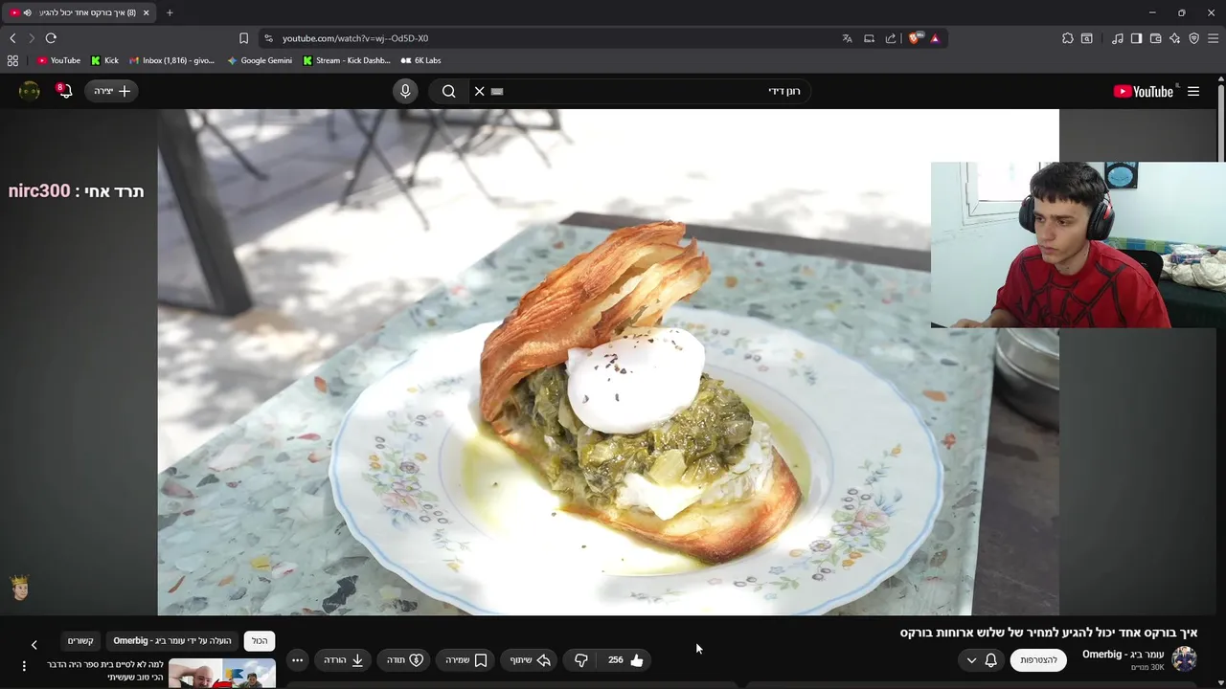This screenshot has width=1226, height=689.
Task: Reload the YouTube page
Action: pyautogui.click(x=51, y=38)
